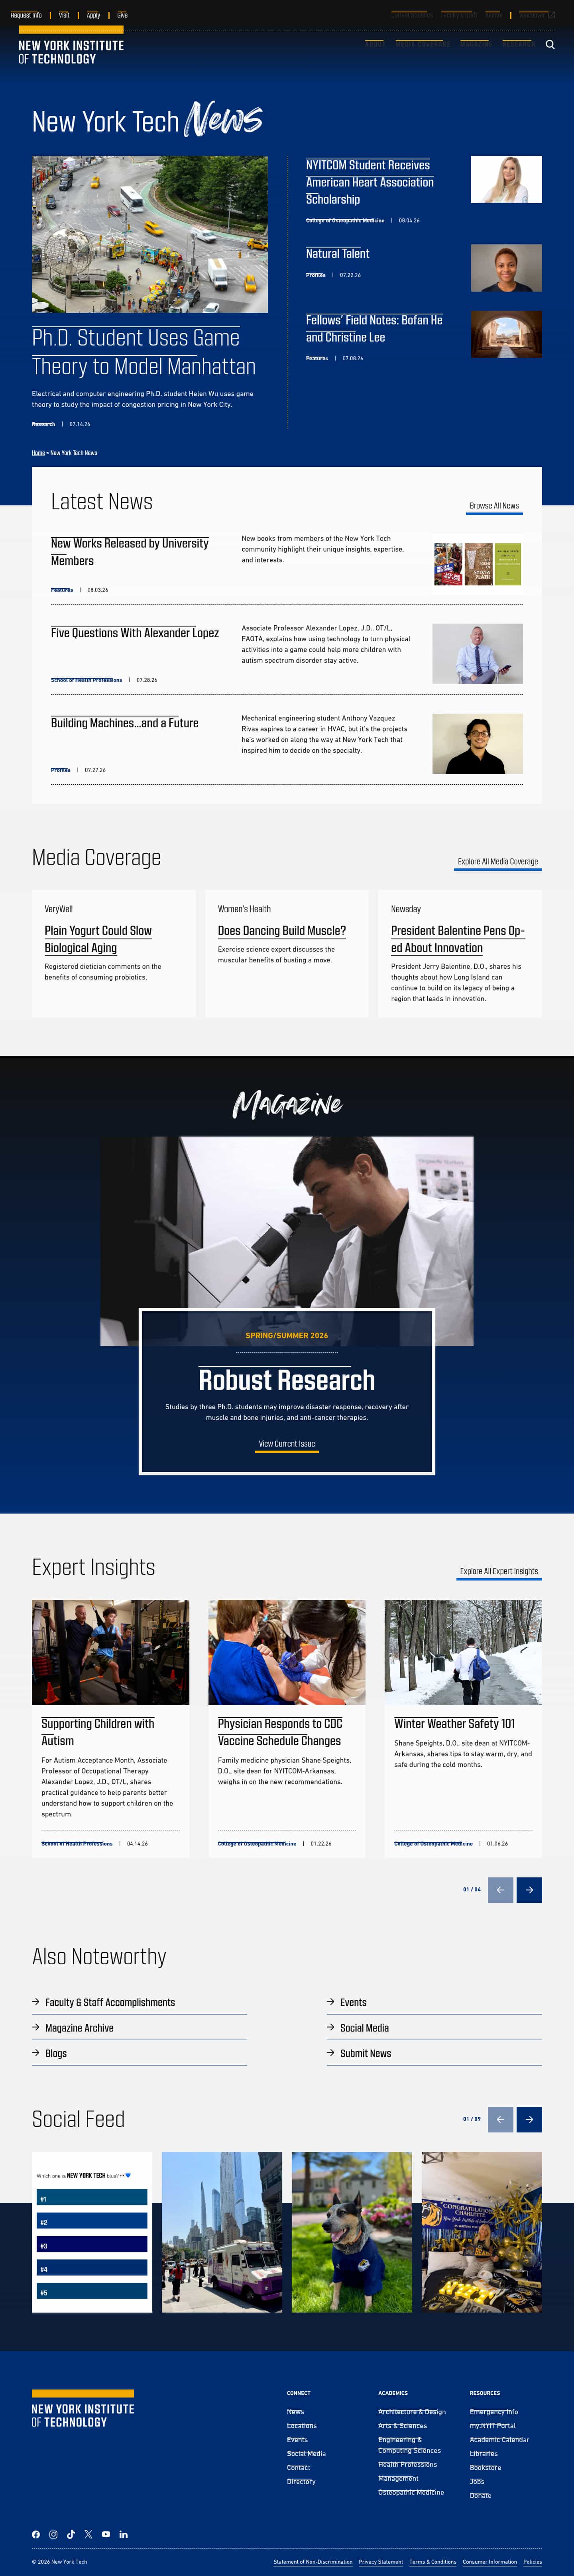Open Five Questions With Alexander Lopez
The width and height of the screenshot is (574, 2576).
coord(135,633)
